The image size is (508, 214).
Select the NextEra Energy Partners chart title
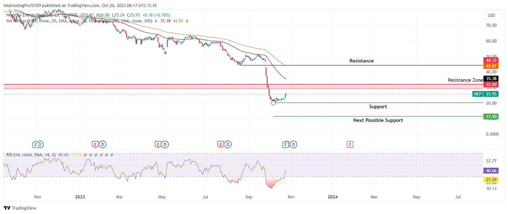pos(42,15)
